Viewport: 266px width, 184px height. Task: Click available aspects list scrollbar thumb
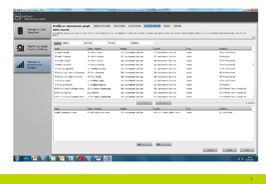click(253, 64)
